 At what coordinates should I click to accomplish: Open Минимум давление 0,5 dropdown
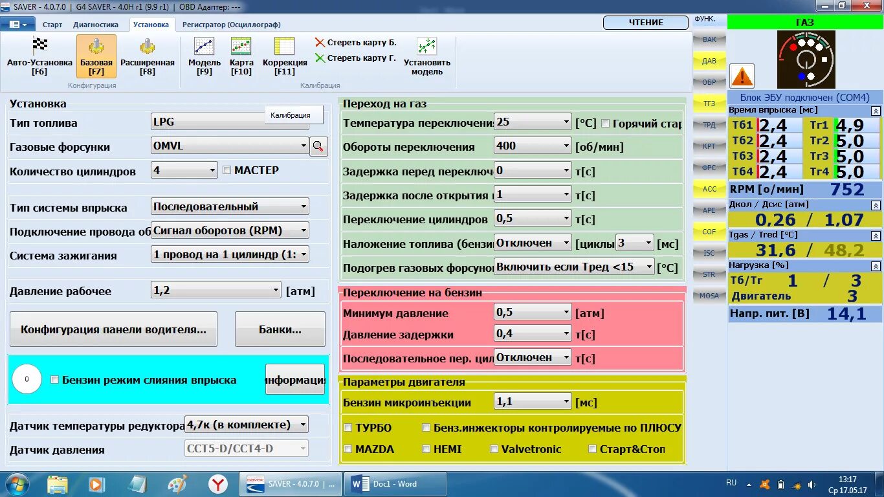(x=533, y=312)
